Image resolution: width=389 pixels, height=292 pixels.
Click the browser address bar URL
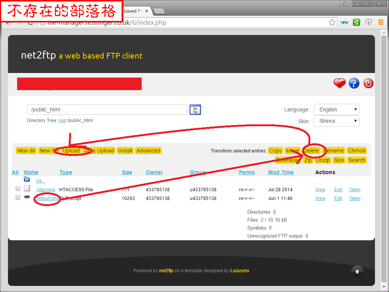(x=188, y=22)
